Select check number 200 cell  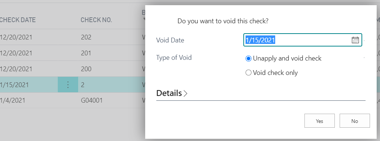(x=86, y=69)
